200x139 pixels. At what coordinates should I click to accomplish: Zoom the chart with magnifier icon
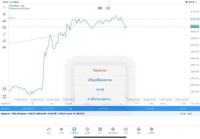click(x=4, y=89)
